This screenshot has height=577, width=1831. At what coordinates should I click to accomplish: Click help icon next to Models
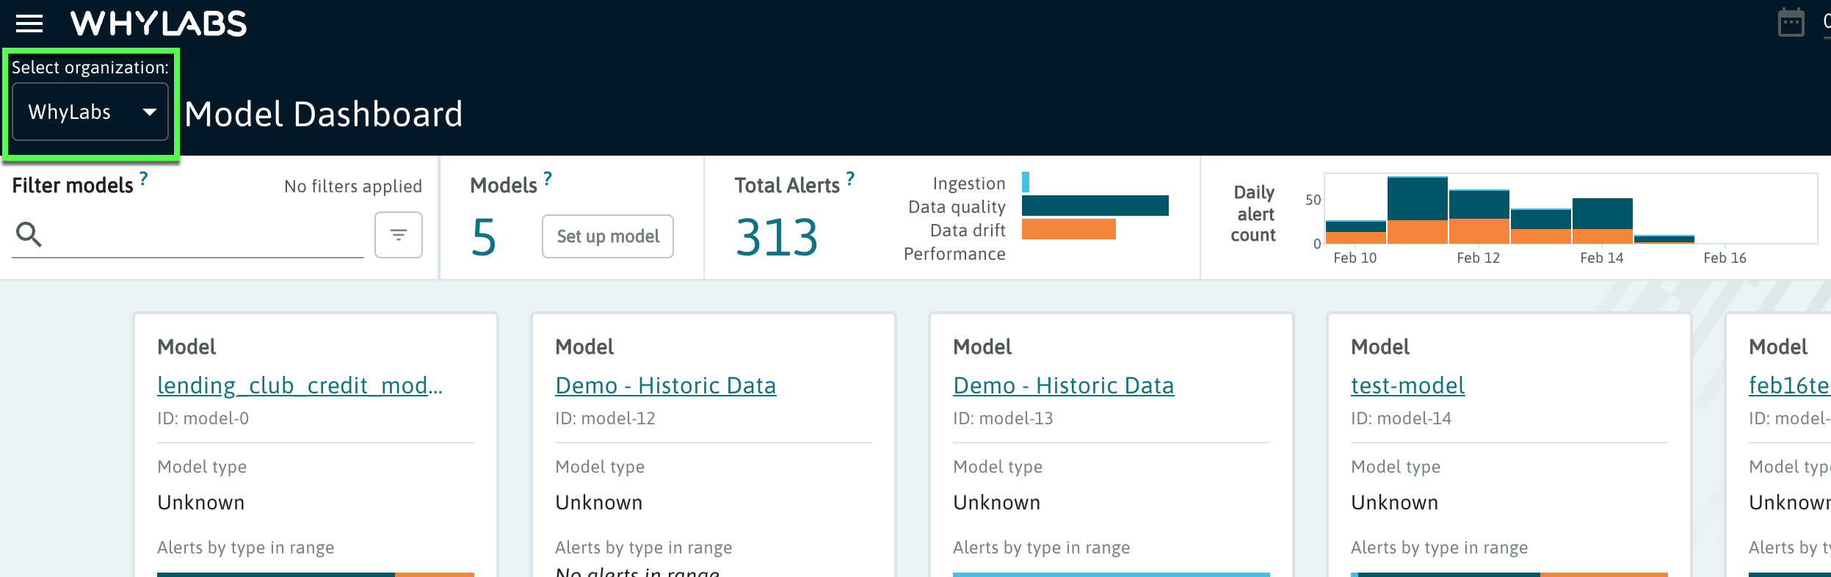click(x=548, y=178)
